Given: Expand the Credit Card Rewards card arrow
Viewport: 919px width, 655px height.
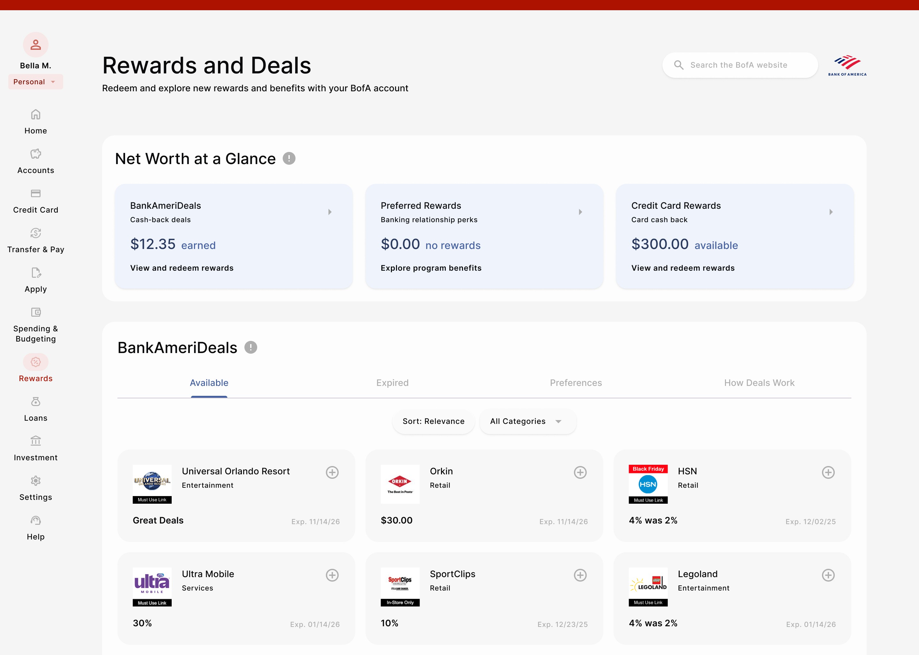Looking at the screenshot, I should click(831, 212).
